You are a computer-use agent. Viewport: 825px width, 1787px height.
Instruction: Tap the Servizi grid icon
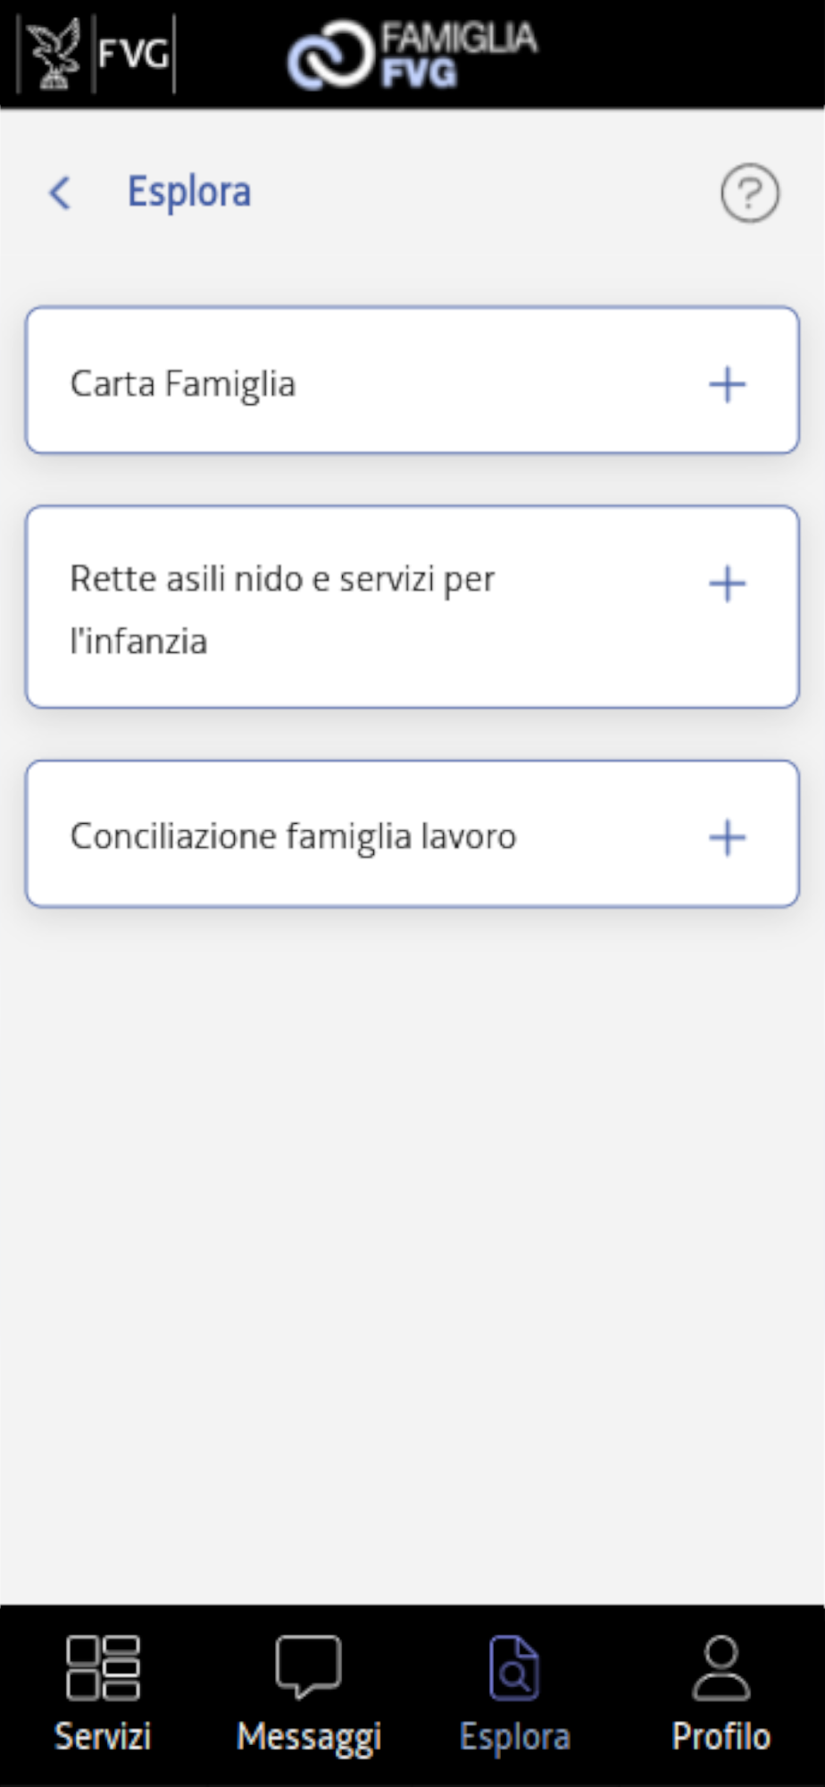tap(103, 1667)
